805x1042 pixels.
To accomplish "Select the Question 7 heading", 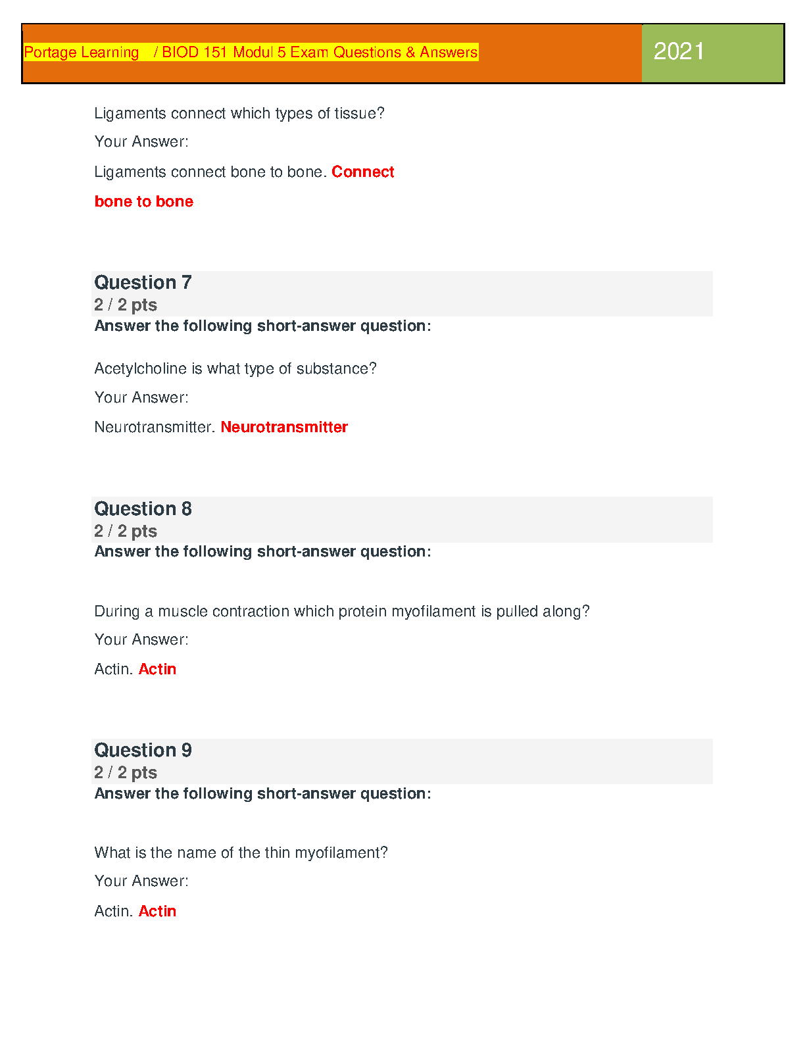I will pyautogui.click(x=143, y=282).
